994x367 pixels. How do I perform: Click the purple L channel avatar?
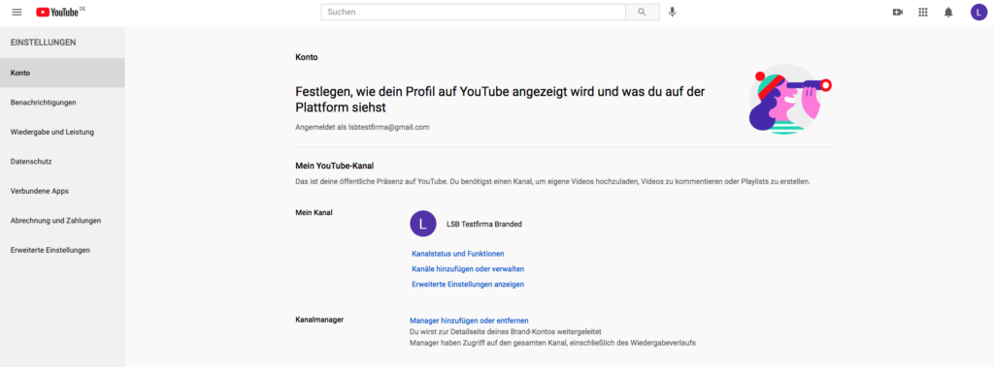click(x=423, y=224)
